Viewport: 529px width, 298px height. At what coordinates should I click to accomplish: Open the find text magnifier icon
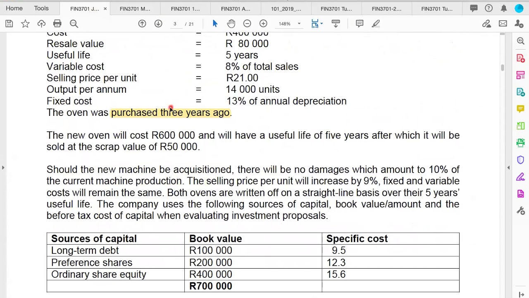74,24
